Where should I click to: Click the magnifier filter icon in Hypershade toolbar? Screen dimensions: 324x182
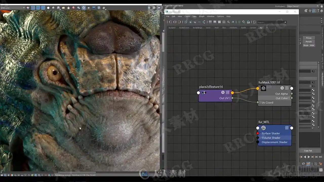point(228,22)
